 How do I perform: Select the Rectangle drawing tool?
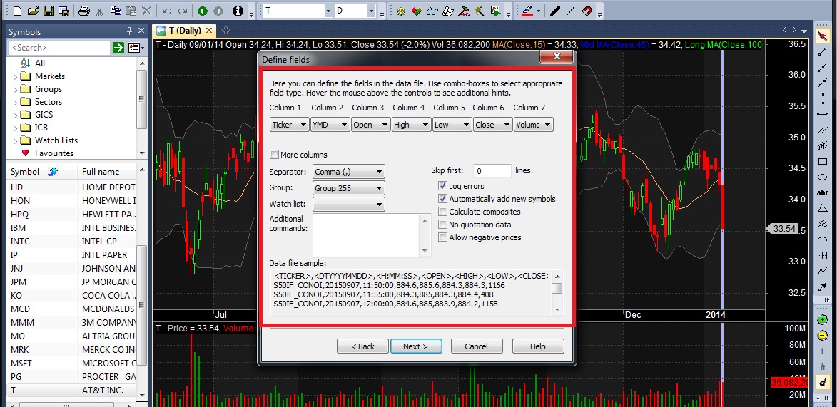823,162
